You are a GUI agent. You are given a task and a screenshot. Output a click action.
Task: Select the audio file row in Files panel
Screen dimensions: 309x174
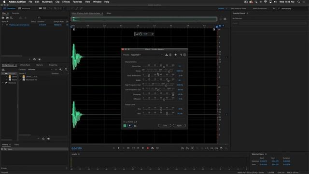click(35, 25)
